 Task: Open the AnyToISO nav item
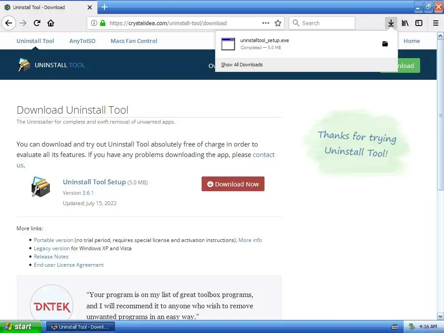click(82, 41)
